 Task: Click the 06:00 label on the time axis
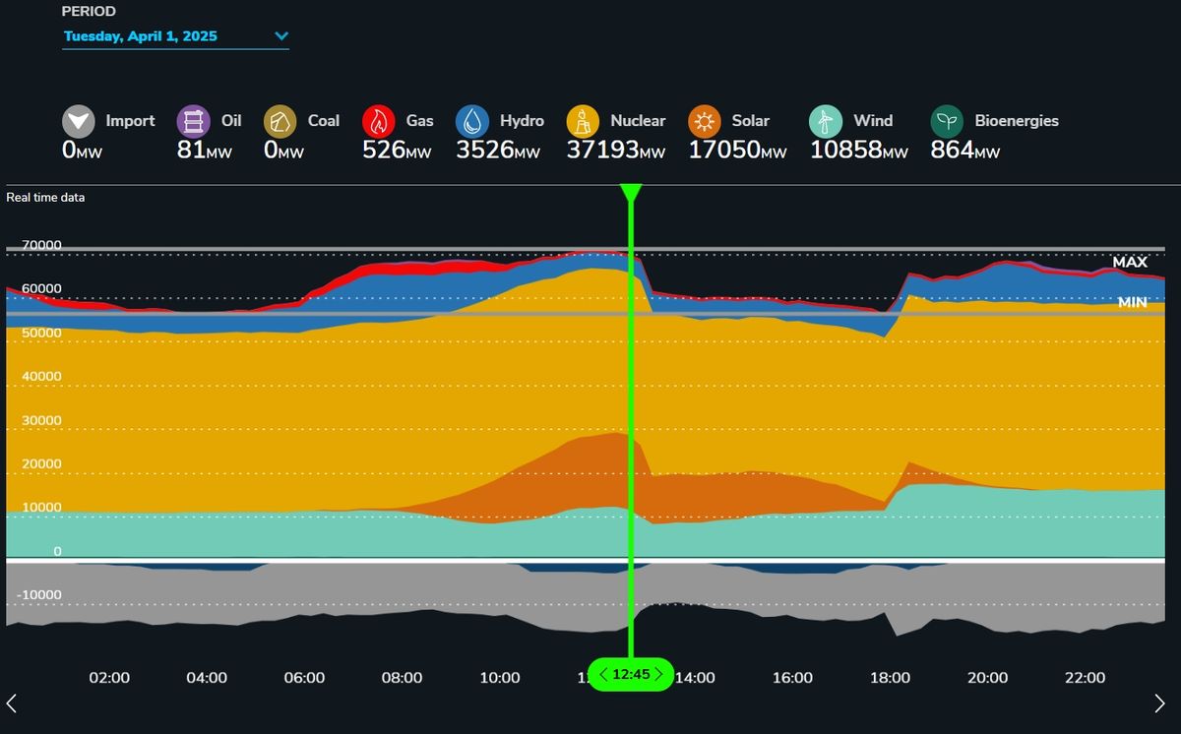(304, 678)
